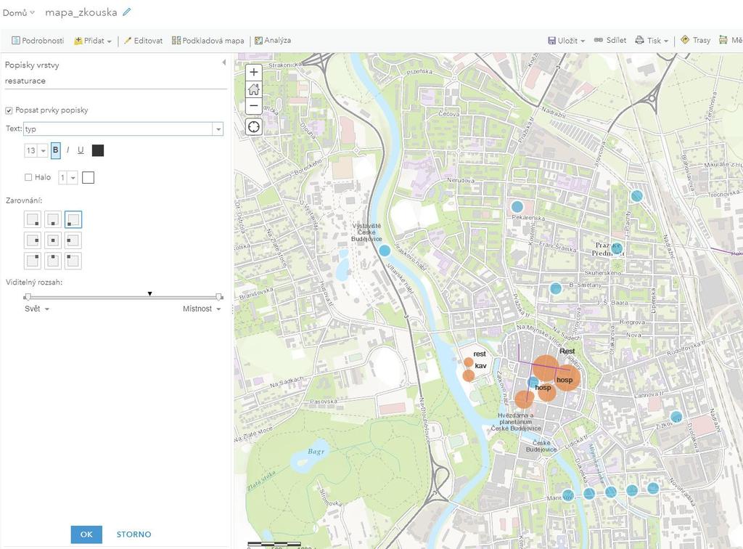Click right handle of visible range slider

point(219,297)
